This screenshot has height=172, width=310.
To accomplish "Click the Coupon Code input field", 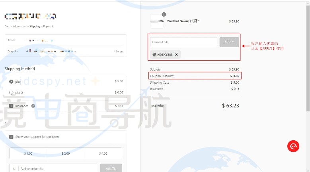I will [184, 42].
